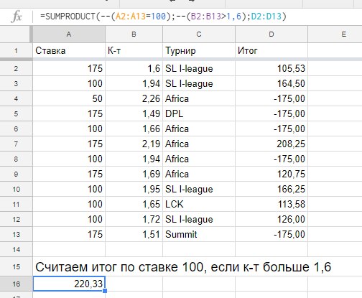Select cell with value 166,25
The height and width of the screenshot is (298, 362).
[271, 190]
